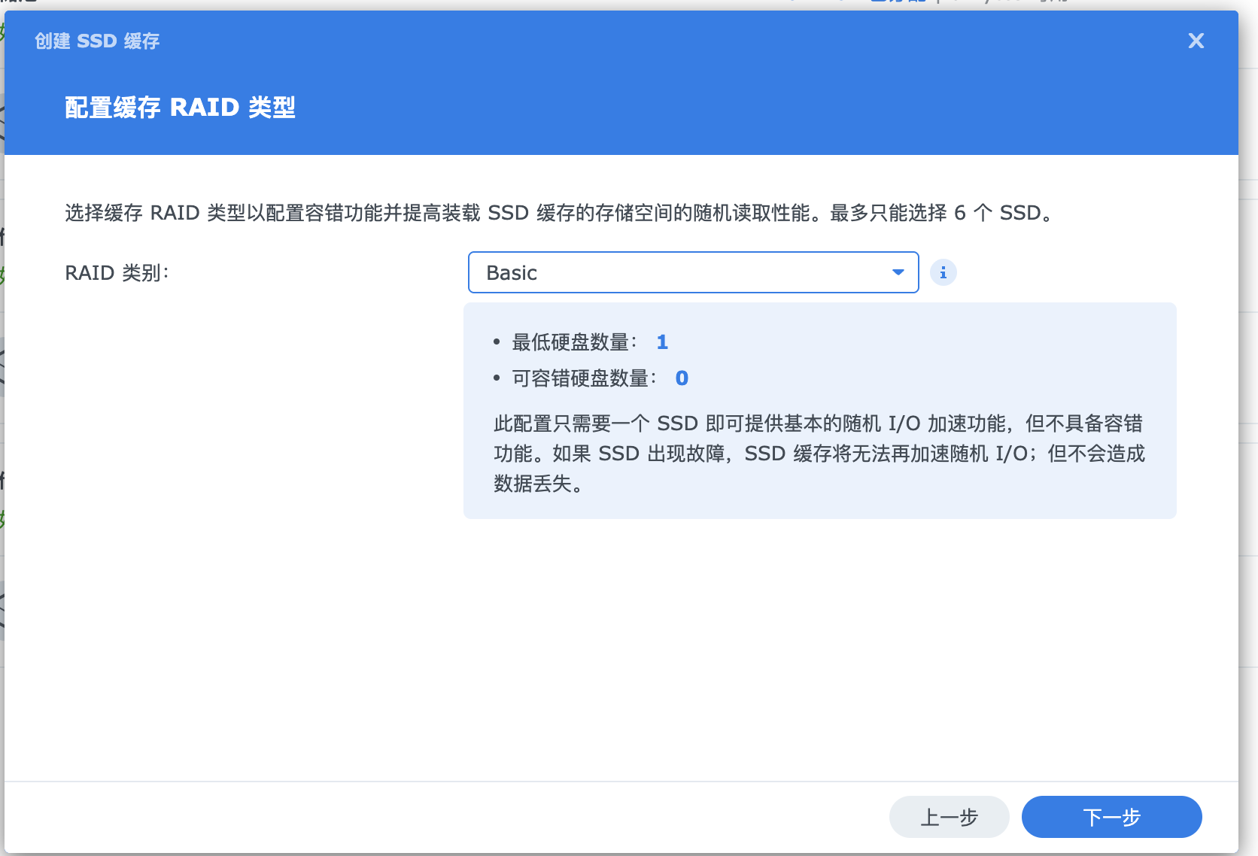
Task: Click the 创建 SSD 缓存 window title
Action: coord(97,41)
